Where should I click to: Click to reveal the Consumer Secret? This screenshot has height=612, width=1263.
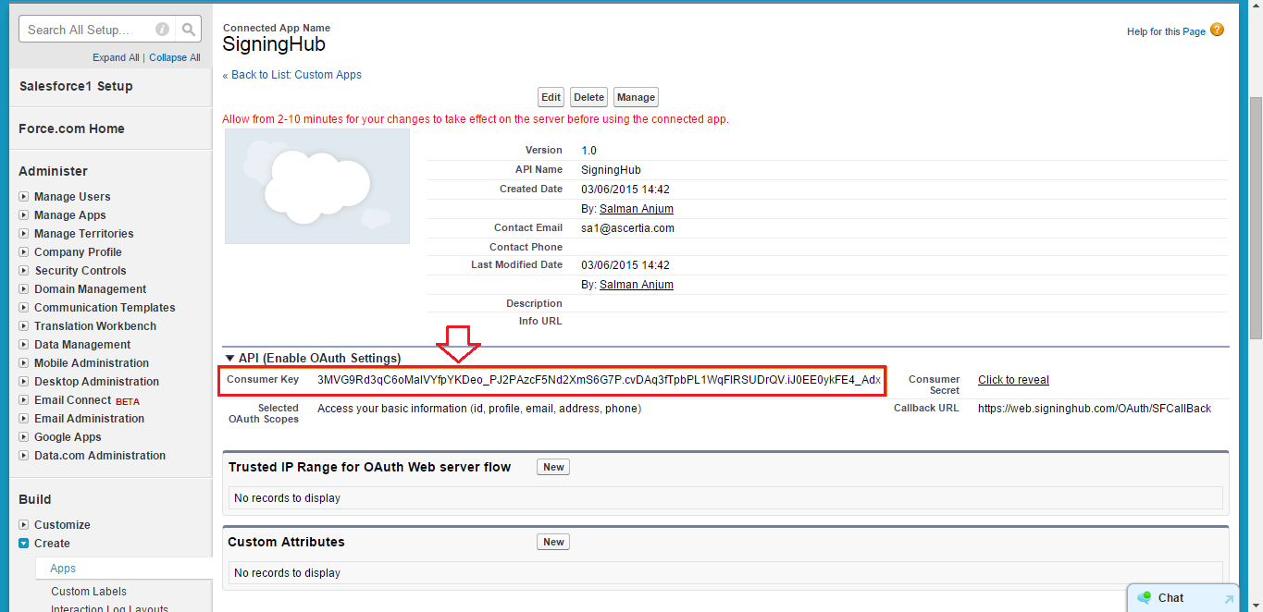(x=1013, y=380)
